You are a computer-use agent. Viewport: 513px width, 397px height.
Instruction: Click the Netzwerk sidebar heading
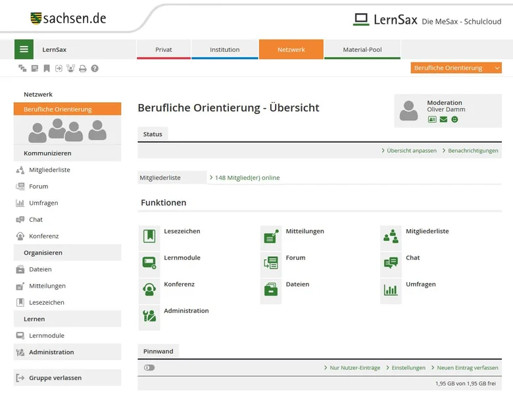pyautogui.click(x=38, y=94)
